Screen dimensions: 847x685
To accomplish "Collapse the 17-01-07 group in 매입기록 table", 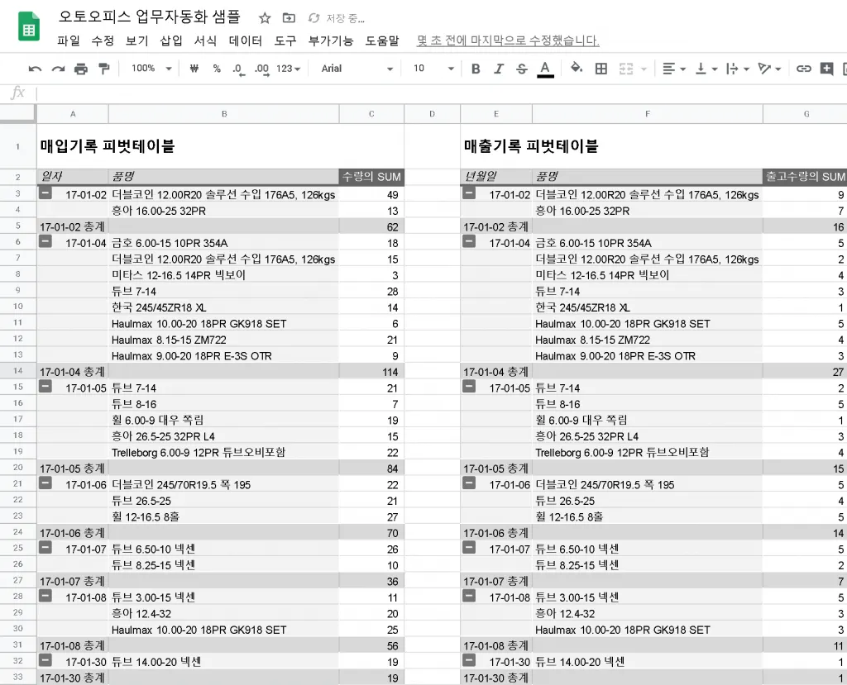I will coord(45,547).
